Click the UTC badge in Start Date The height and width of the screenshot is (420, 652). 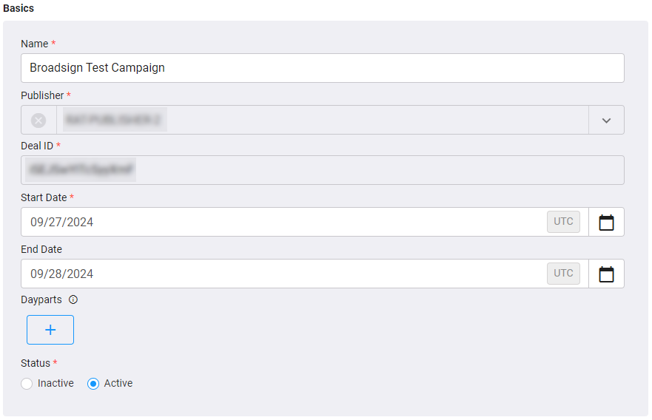(563, 221)
